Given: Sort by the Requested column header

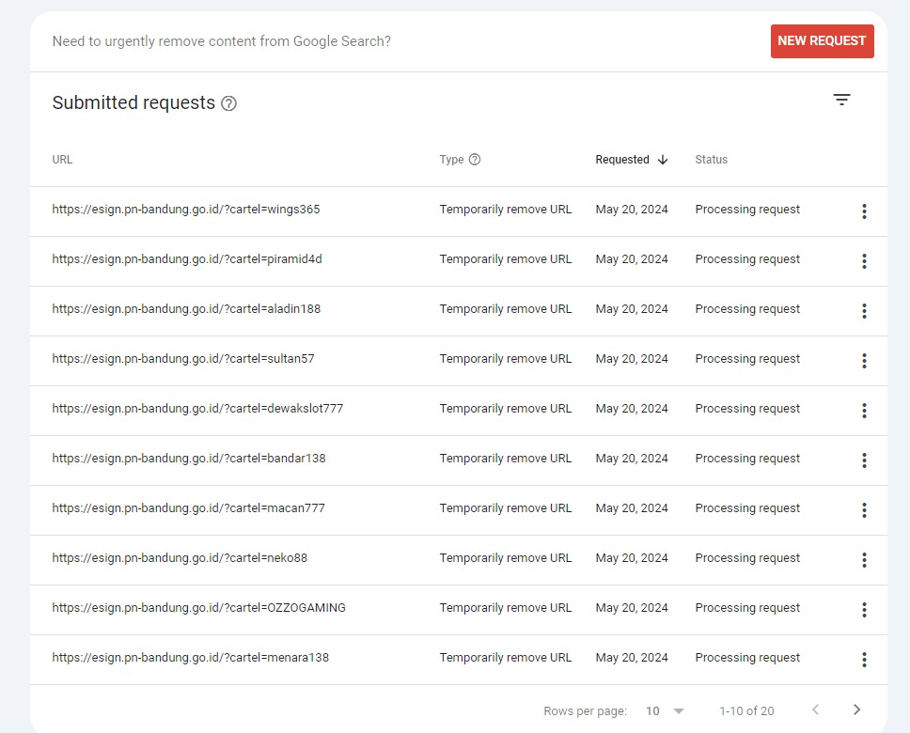Looking at the screenshot, I should pos(631,160).
